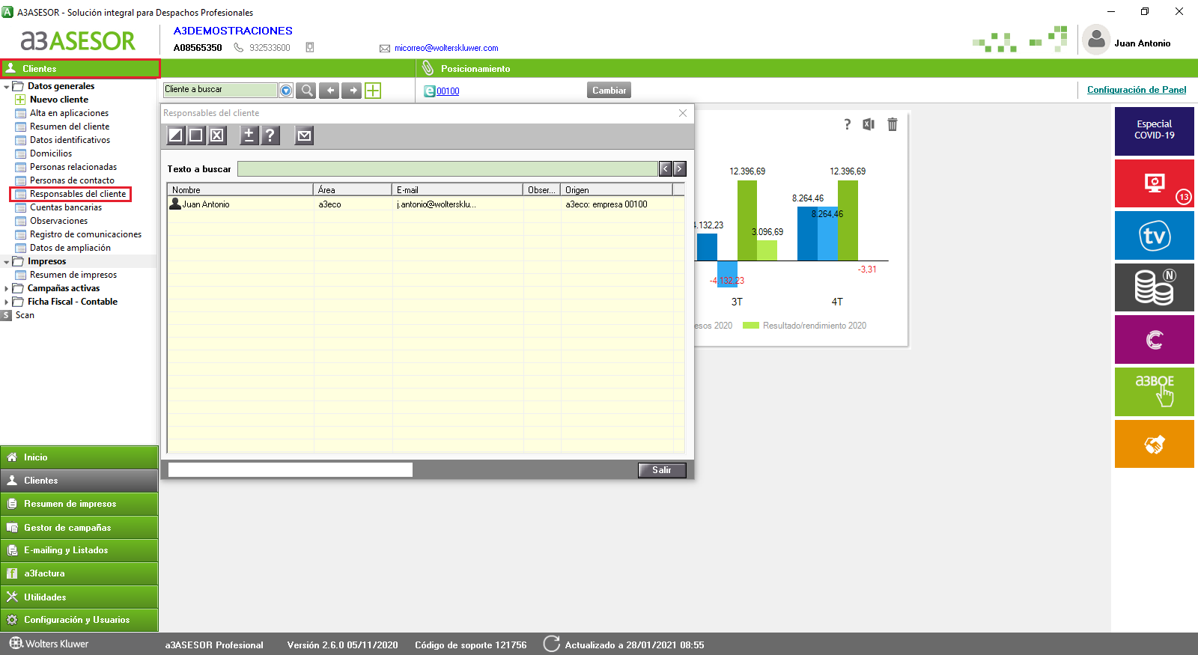Click the Salir button
This screenshot has width=1198, height=655.
tap(662, 470)
